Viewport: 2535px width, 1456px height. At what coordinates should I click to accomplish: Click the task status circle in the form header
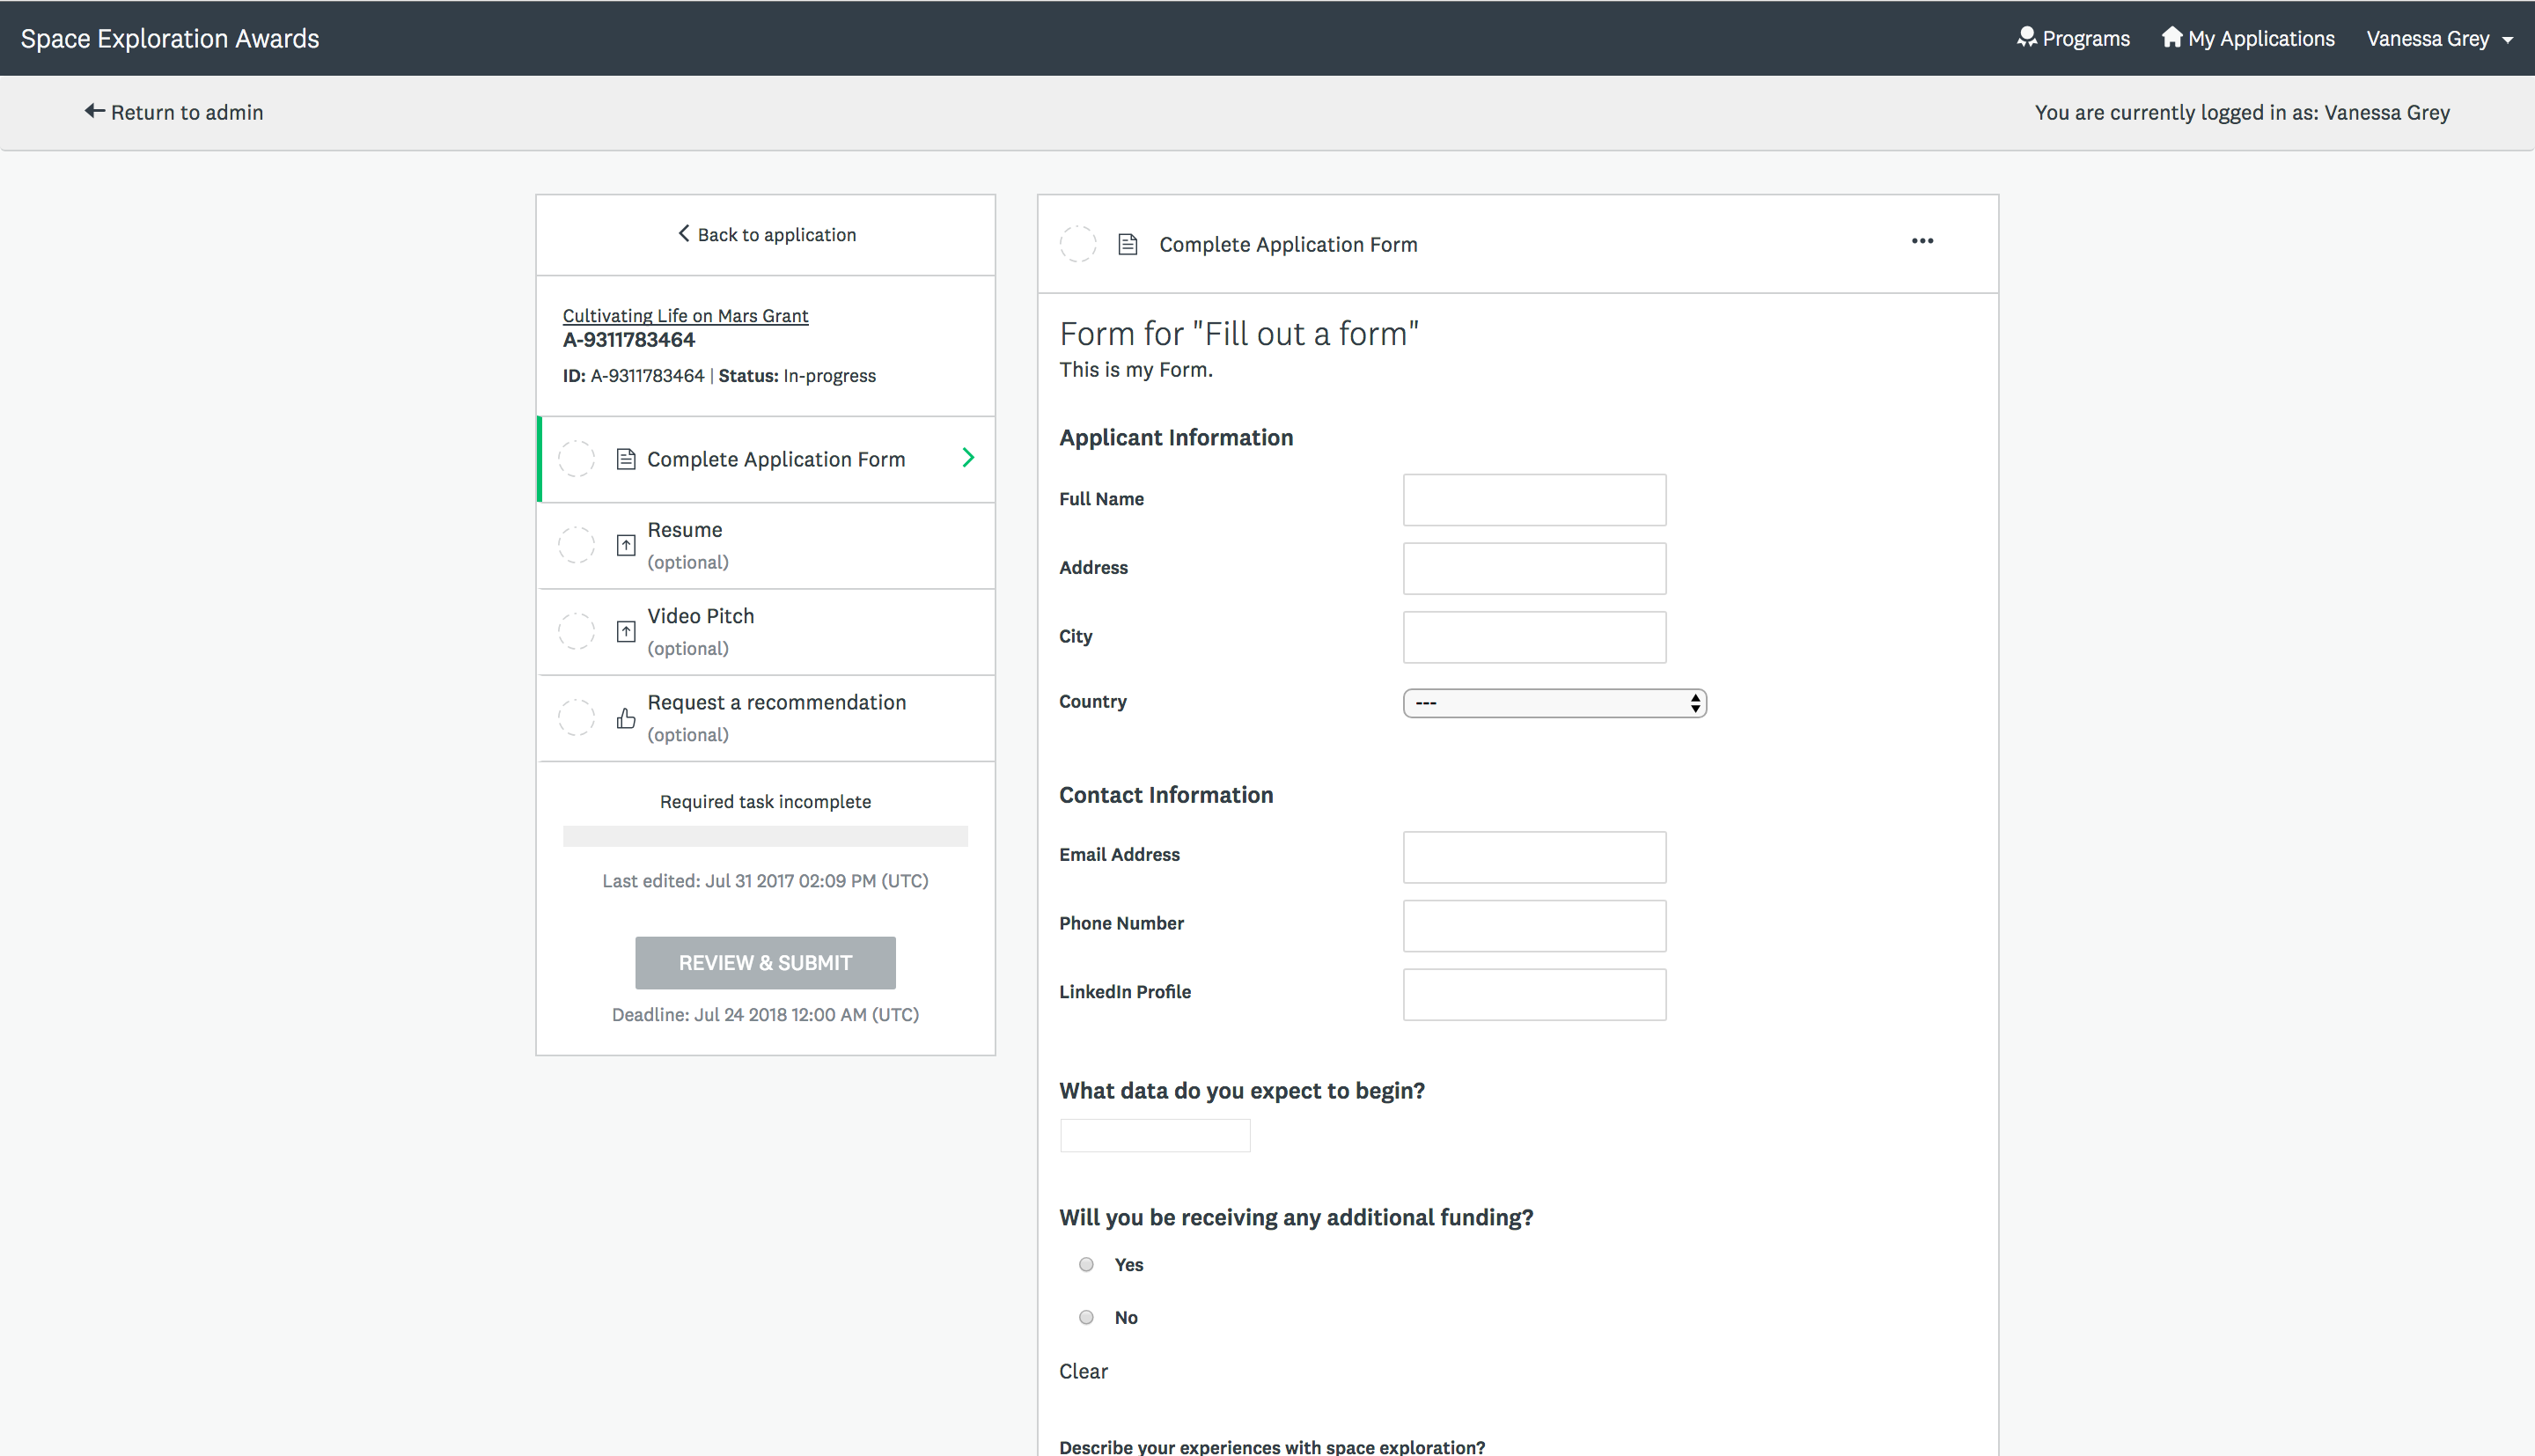(x=1077, y=244)
